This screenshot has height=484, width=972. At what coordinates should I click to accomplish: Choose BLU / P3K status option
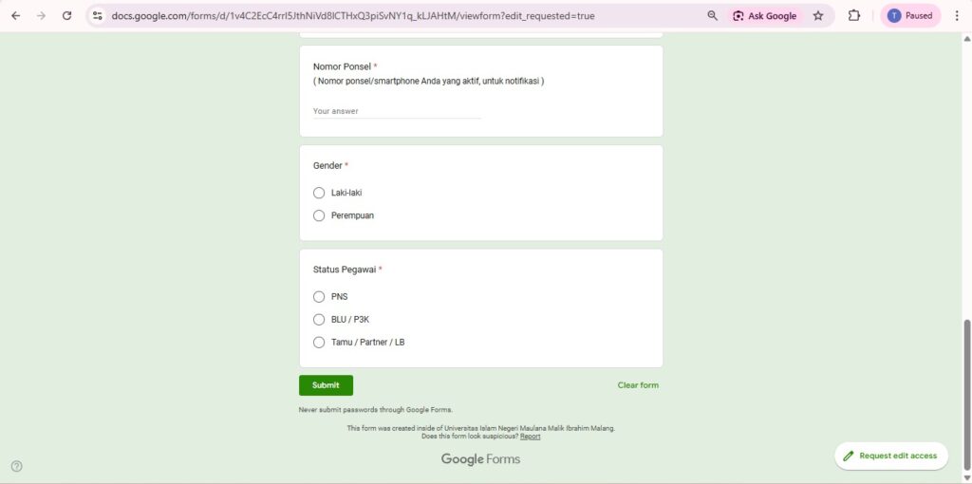pyautogui.click(x=319, y=320)
